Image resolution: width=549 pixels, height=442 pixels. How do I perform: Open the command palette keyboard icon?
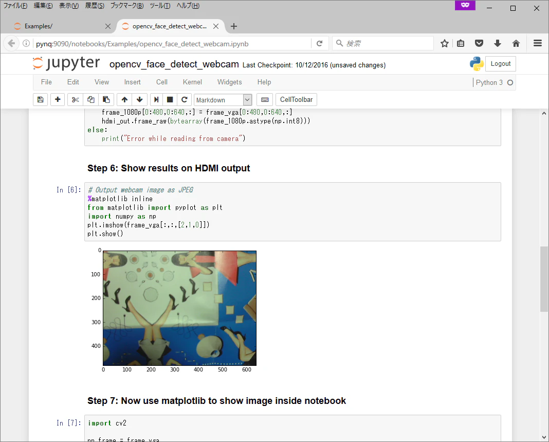(x=265, y=99)
